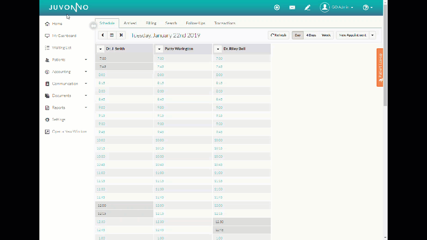Go to previous day with left arrow icon
The image size is (427, 240).
103,35
